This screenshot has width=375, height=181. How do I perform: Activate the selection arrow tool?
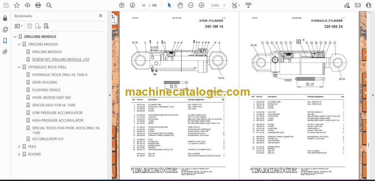[169, 5]
